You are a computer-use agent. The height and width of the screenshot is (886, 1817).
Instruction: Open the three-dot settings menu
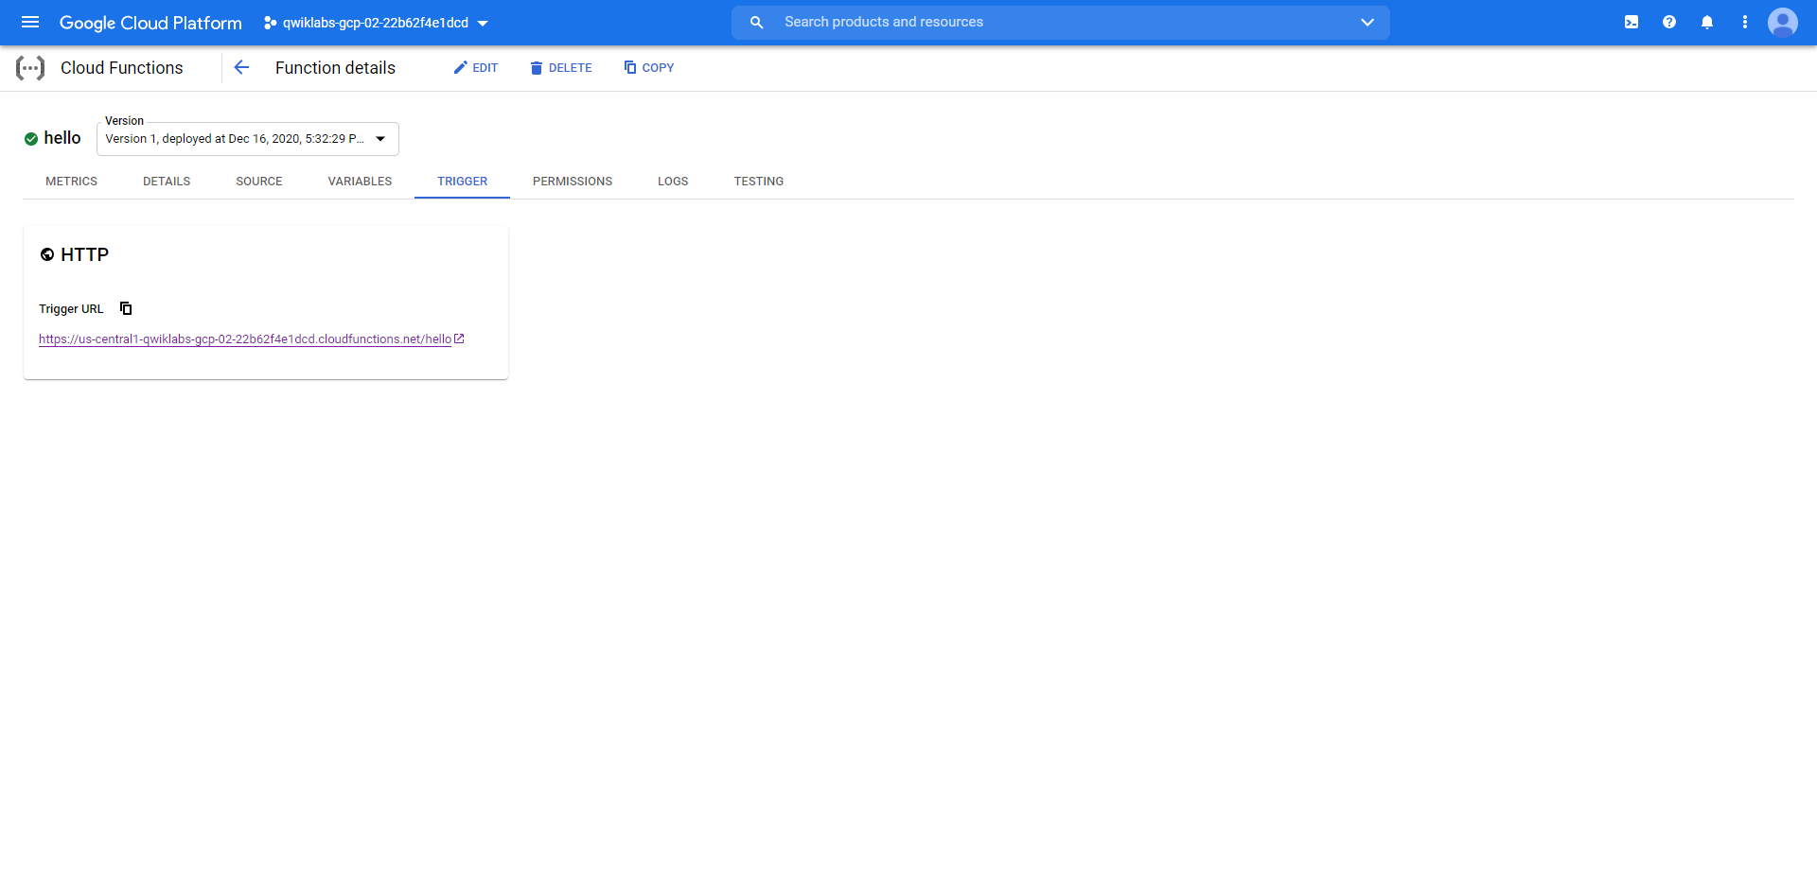(1745, 22)
